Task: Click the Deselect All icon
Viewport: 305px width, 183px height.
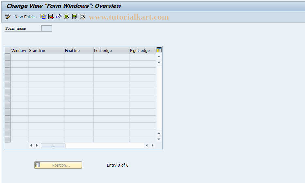Action: pos(82,17)
